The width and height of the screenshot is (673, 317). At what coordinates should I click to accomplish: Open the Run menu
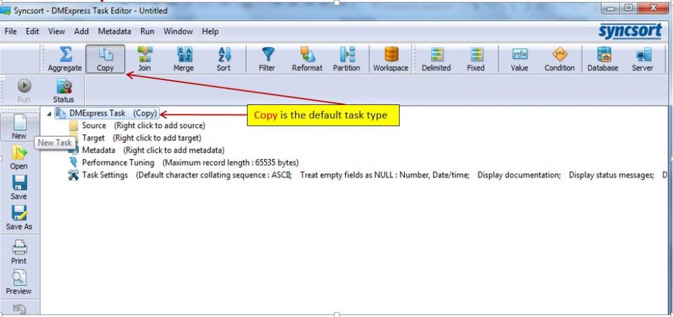tap(147, 32)
